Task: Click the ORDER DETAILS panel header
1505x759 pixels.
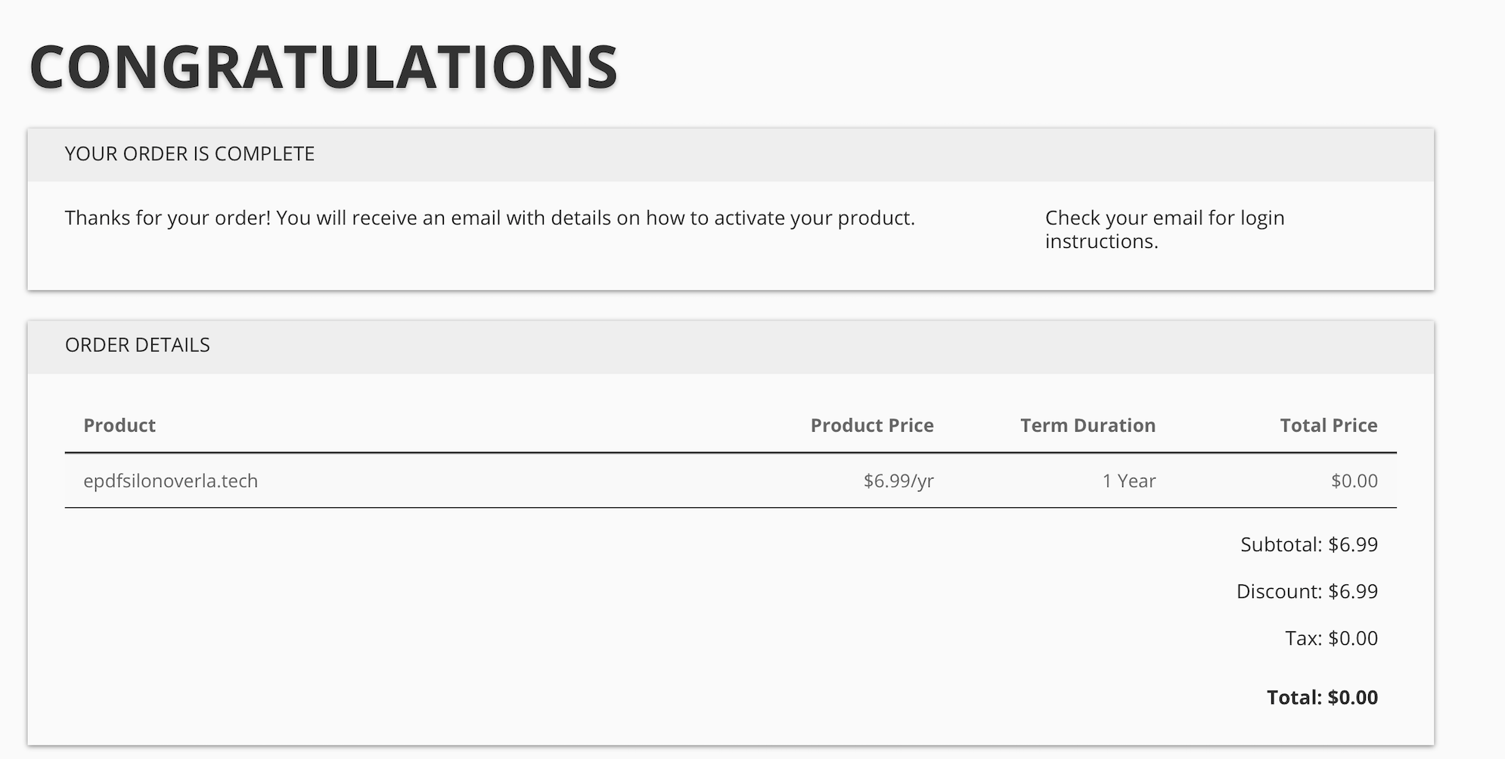Action: click(137, 345)
